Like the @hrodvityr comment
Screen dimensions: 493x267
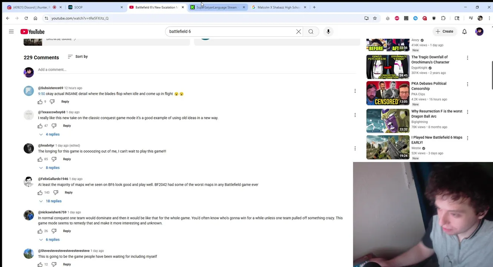[x=40, y=159]
